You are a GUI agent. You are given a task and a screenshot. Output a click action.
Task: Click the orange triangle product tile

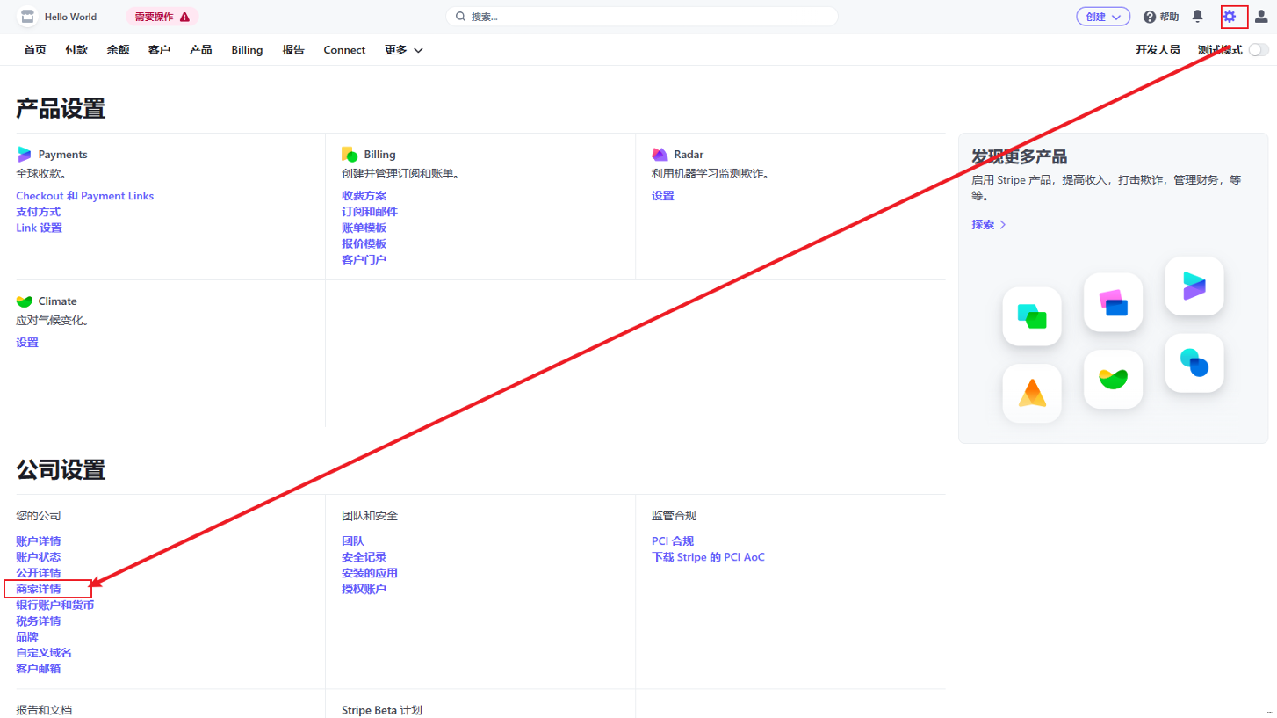coord(1032,394)
